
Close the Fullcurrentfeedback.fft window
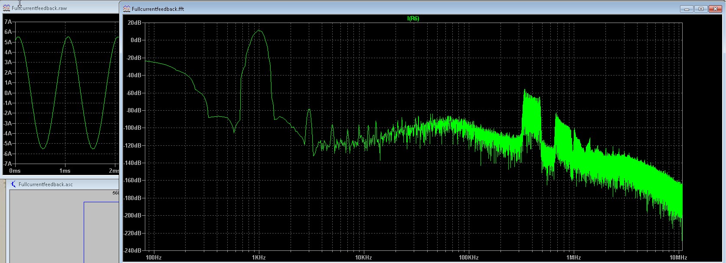coord(715,9)
